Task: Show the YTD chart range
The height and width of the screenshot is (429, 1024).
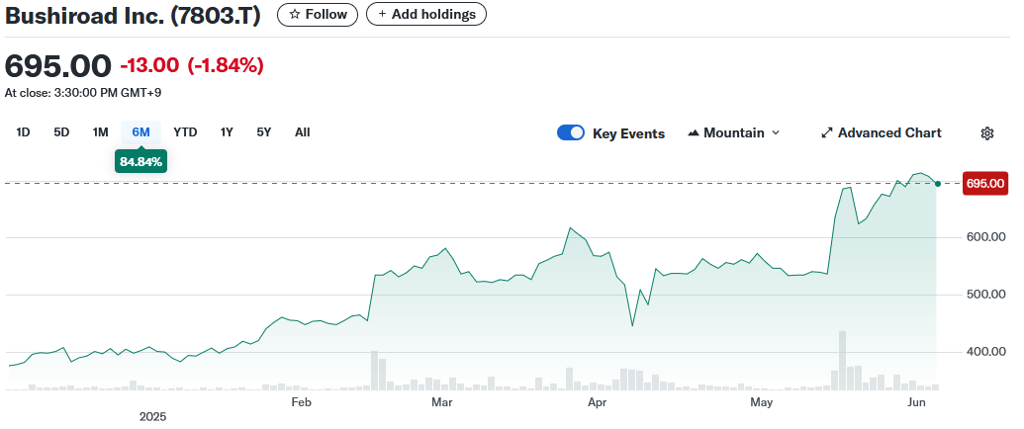Action: tap(185, 132)
